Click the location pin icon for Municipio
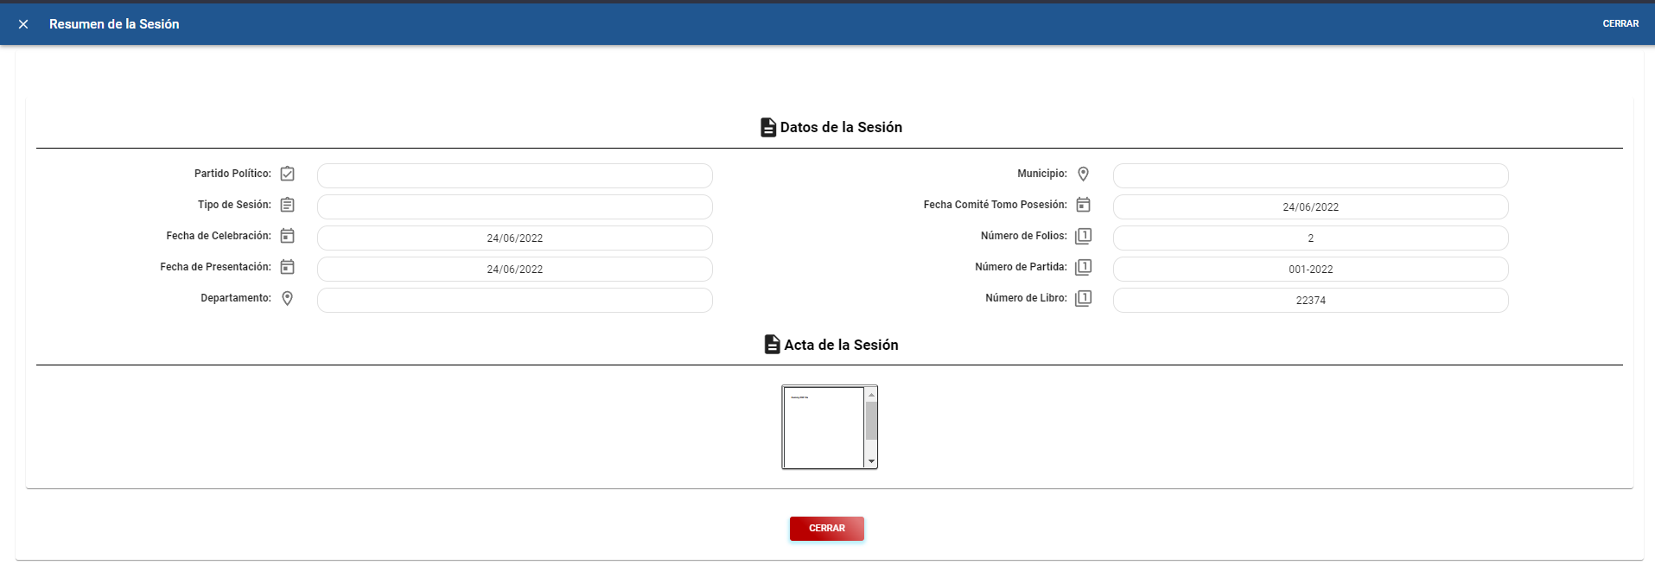This screenshot has height=565, width=1655. tap(1083, 174)
